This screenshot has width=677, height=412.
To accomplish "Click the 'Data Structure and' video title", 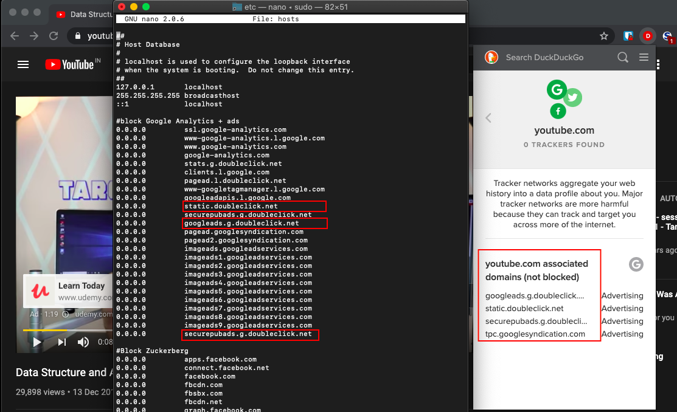I will (x=61, y=373).
